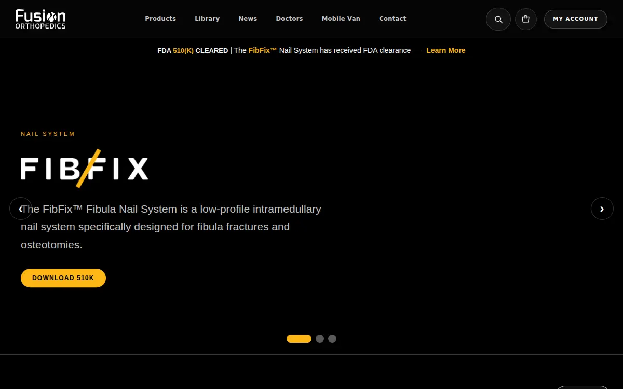Click the FibFix Fibula Nail System description

pos(171,227)
